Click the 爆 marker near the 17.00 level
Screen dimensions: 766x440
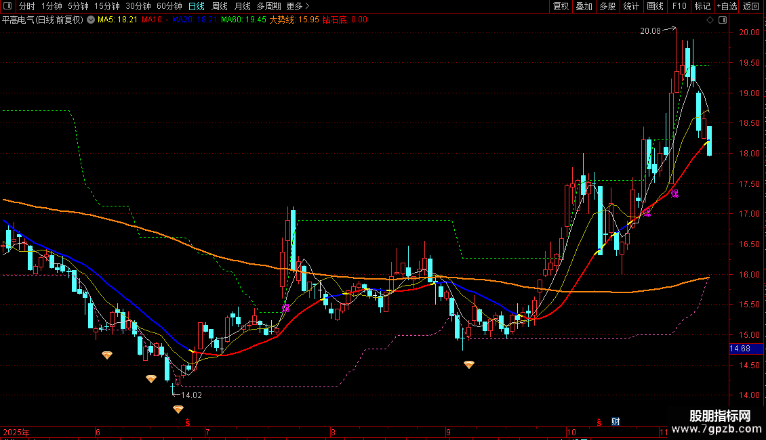coord(647,212)
